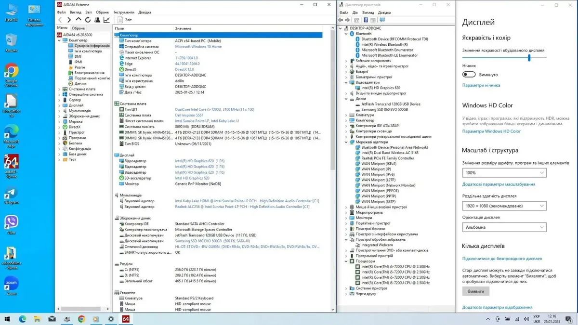Image resolution: width=578 pixels, height=325 pixels.
Task: Click the AIDA64 refresh toolbar icon
Action: 88,20
